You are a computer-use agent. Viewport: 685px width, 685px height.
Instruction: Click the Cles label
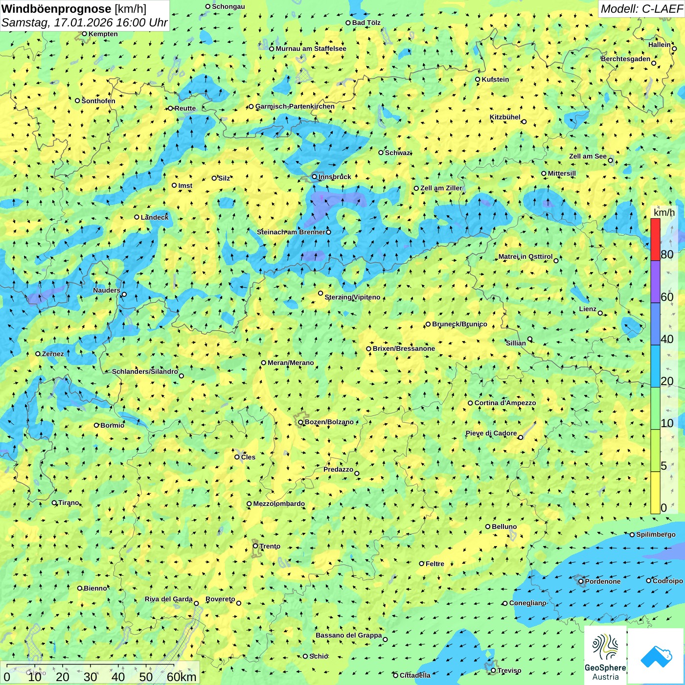pos(248,457)
